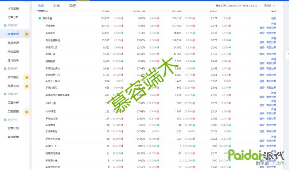Click the 淘内免费其他 row label

[x=53, y=40]
